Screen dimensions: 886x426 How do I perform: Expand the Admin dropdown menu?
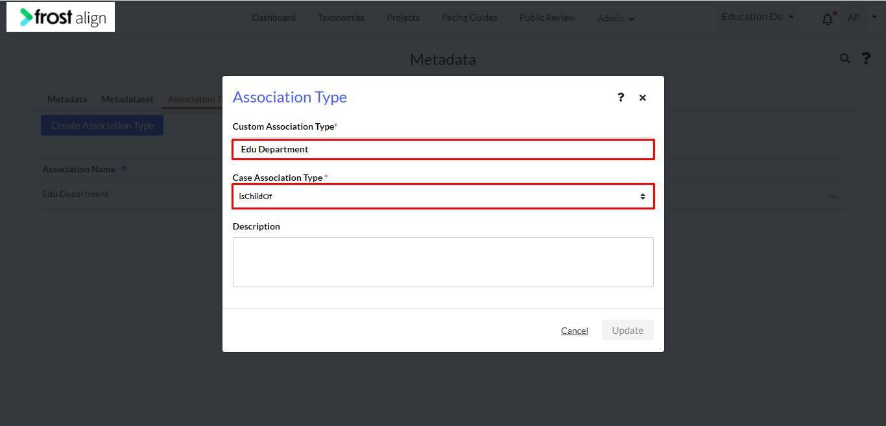pos(616,18)
